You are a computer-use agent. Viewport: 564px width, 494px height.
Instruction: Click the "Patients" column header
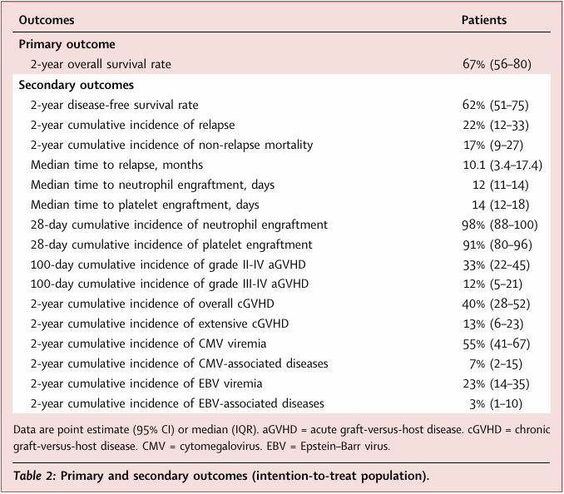click(484, 19)
